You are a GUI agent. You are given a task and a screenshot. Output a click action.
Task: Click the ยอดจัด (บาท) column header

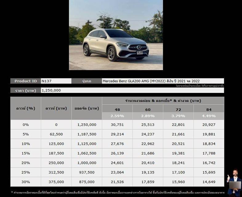87,108
